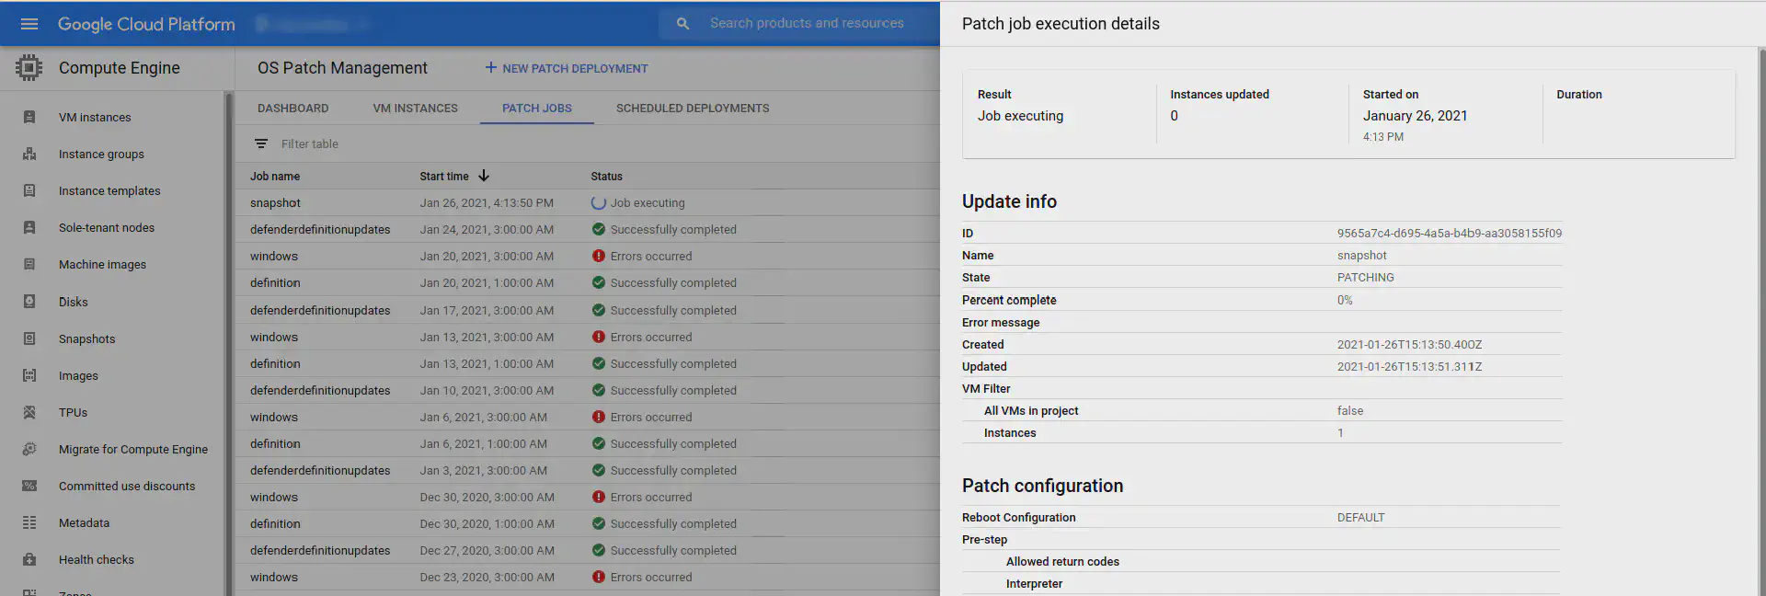Screen dimensions: 1766x596
Task: Click the Job executing result text
Action: [1020, 115]
